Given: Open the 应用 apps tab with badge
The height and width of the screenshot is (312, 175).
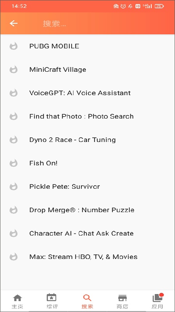Looking at the screenshot, I should 157,301.
